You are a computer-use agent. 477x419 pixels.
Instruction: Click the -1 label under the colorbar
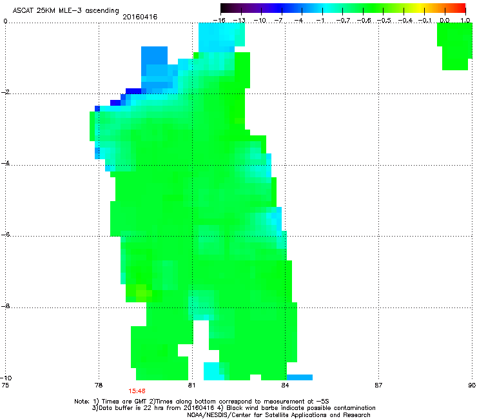point(320,21)
